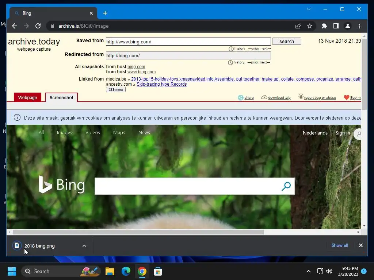This screenshot has height=280, width=374.
Task: Click the Bing account avatar icon
Action: click(x=358, y=134)
